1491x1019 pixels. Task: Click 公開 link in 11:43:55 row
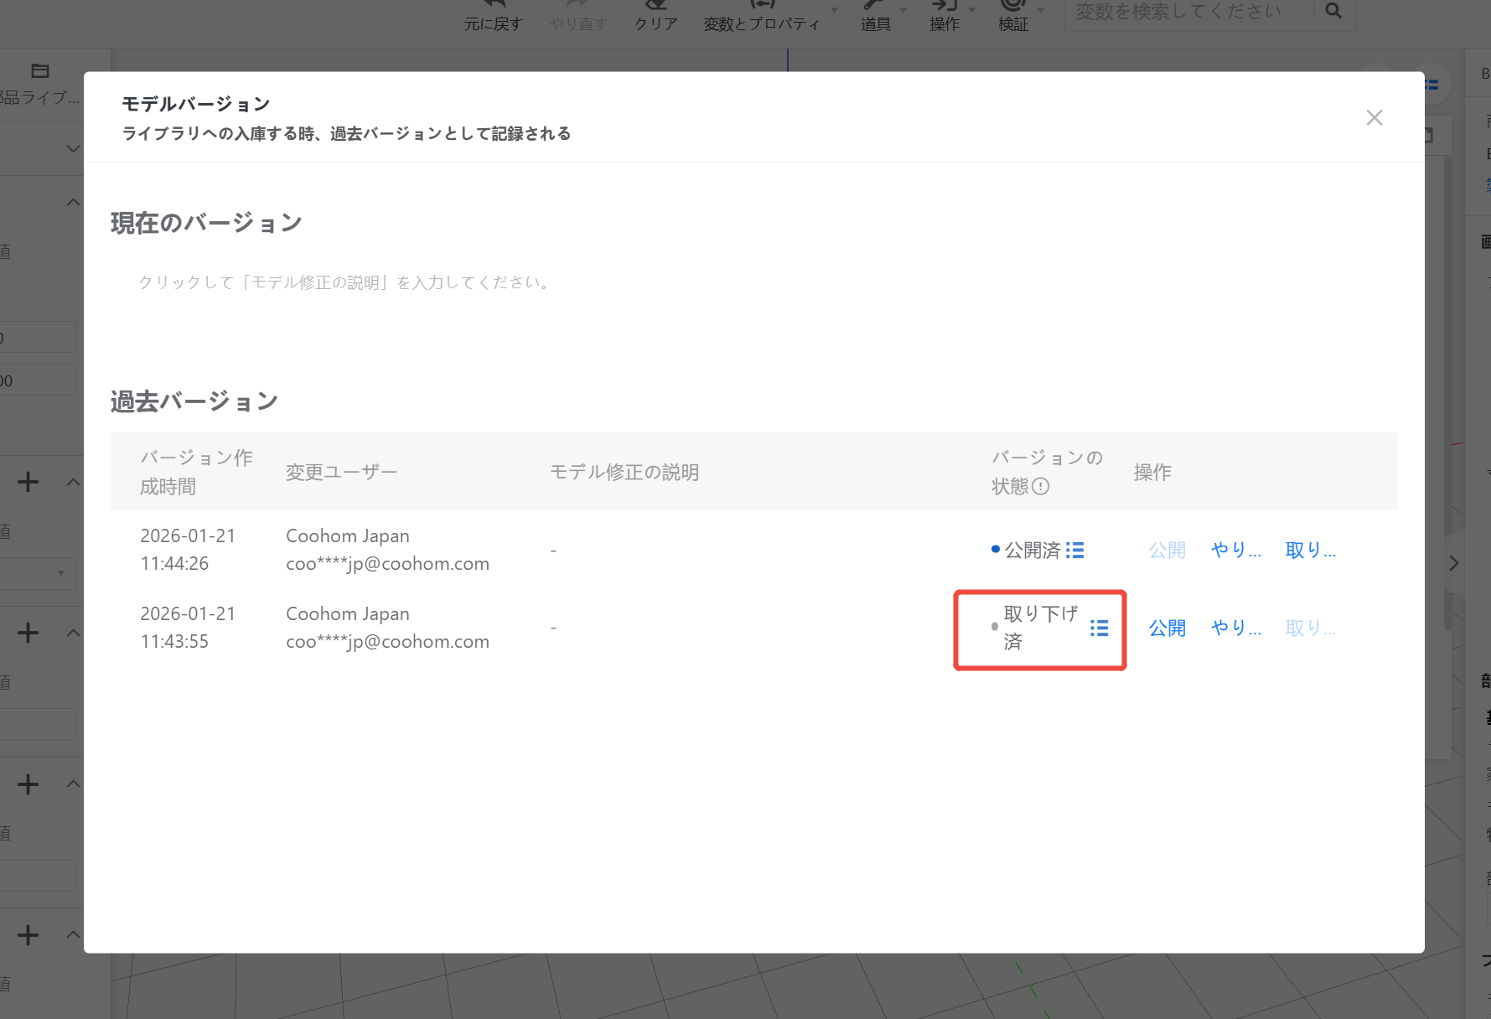coord(1167,628)
